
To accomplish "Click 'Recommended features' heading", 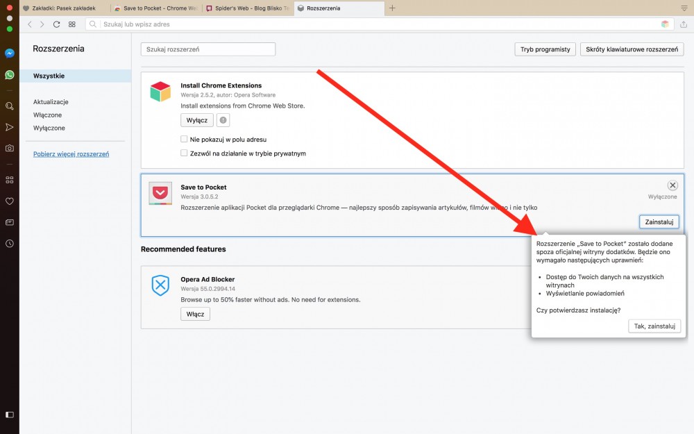I will click(183, 249).
